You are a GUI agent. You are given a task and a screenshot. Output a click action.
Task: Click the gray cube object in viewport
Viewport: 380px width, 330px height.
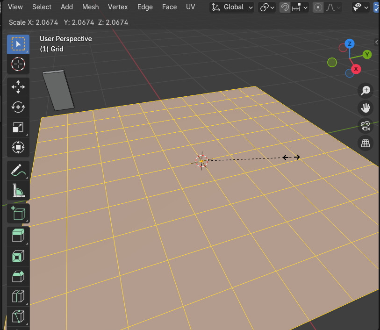58,90
